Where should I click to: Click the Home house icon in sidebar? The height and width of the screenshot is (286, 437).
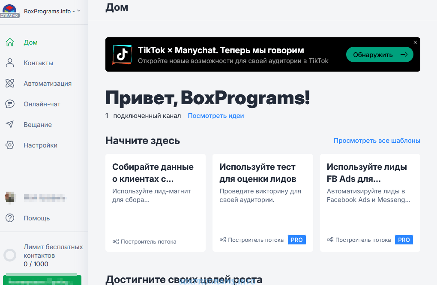point(10,42)
